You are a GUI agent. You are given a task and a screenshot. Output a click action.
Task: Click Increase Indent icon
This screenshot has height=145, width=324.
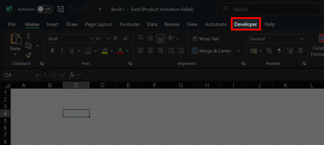coord(181,51)
